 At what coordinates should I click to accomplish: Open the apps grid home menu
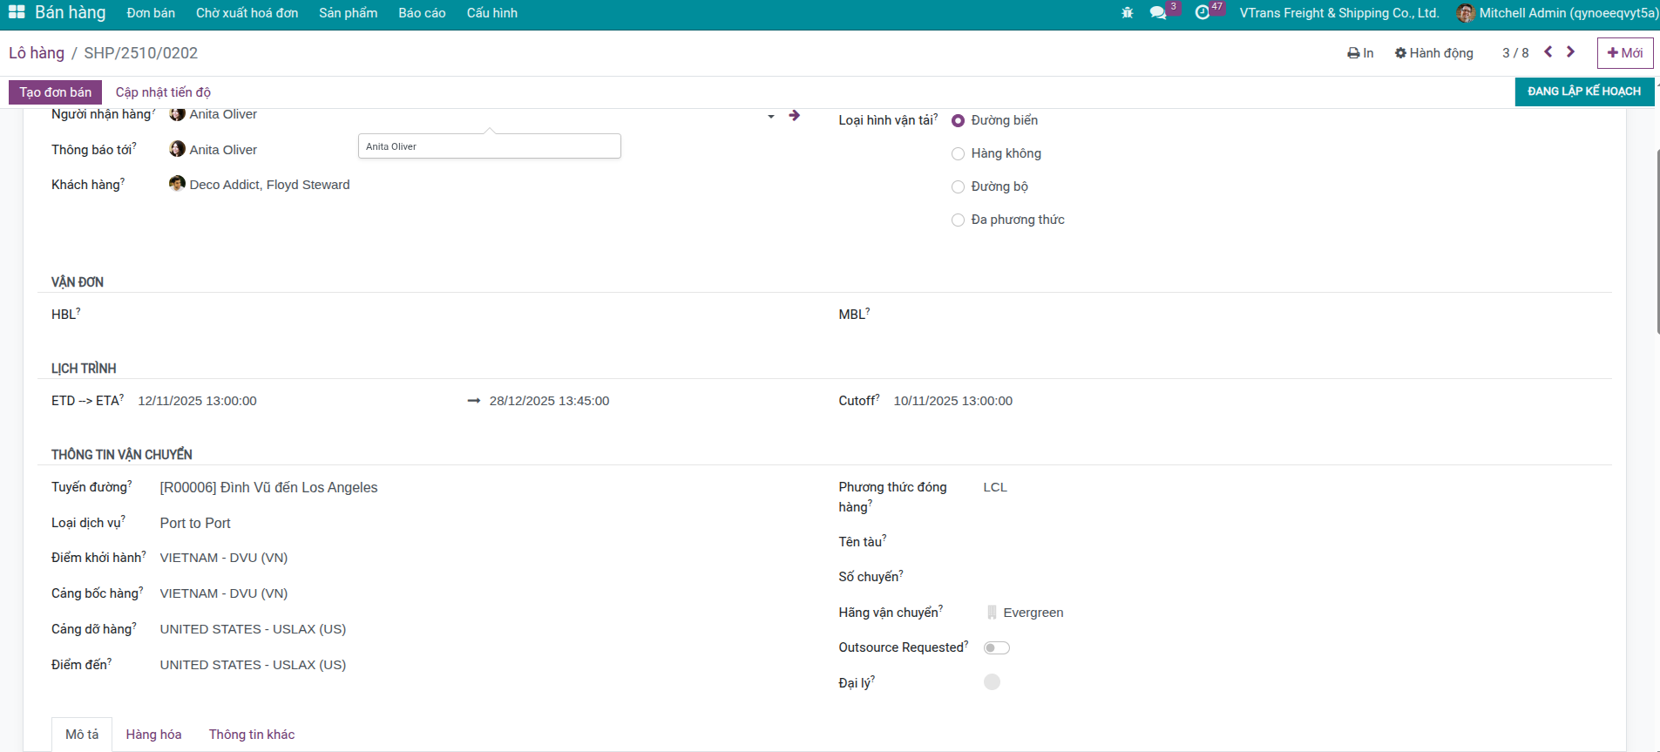[x=17, y=12]
